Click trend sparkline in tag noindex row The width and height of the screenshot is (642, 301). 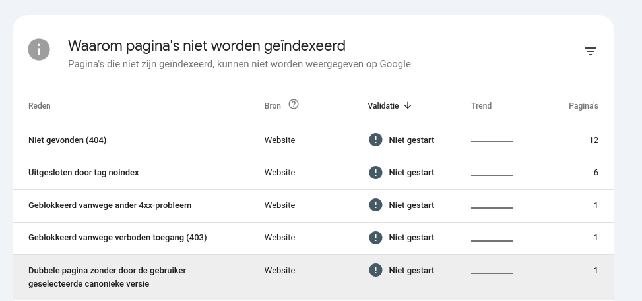point(492,175)
